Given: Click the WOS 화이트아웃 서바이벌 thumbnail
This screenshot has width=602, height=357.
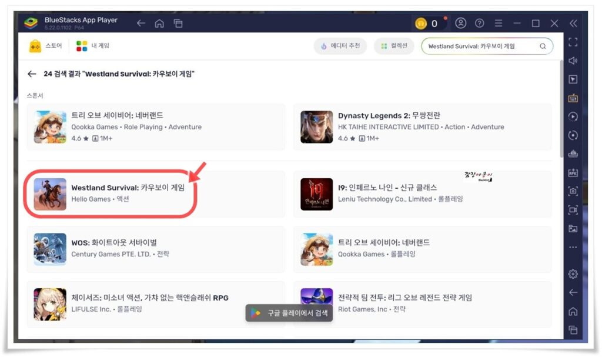Looking at the screenshot, I should coord(50,249).
